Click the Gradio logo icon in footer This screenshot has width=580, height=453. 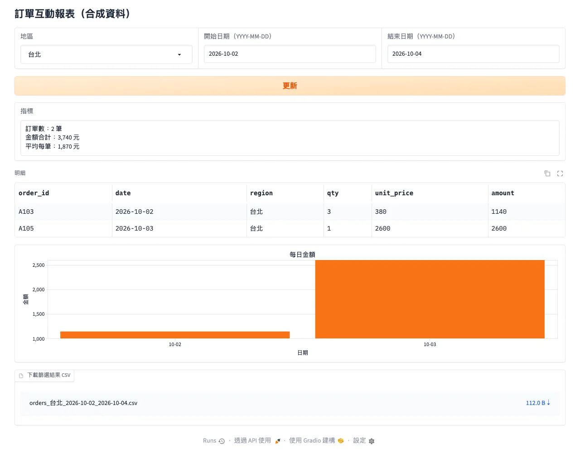[341, 441]
